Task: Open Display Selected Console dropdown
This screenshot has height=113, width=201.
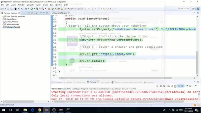Action: tap(193, 86)
